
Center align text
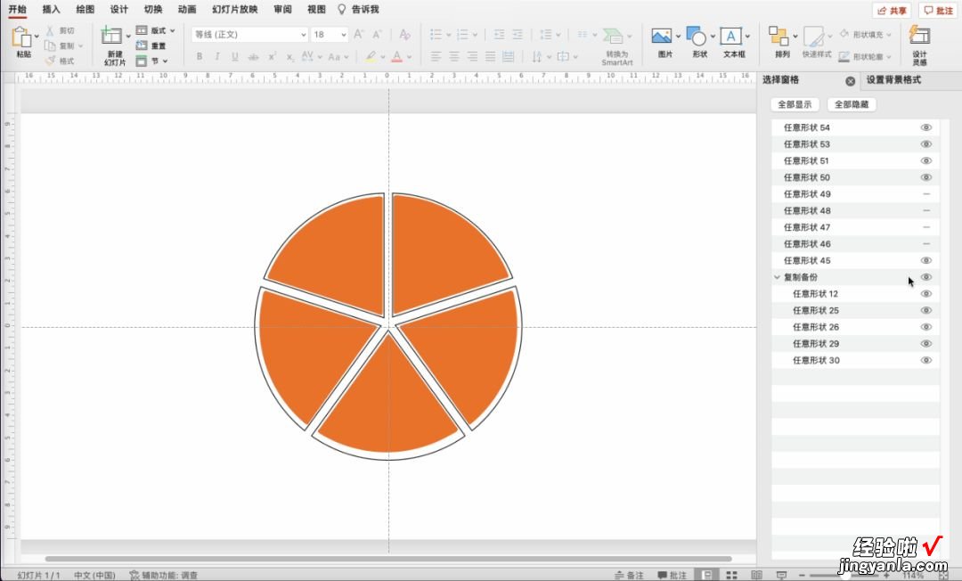coord(454,56)
